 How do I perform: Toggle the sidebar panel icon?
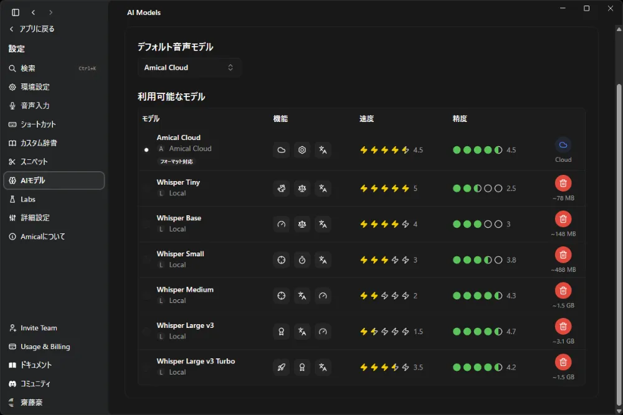(x=16, y=12)
